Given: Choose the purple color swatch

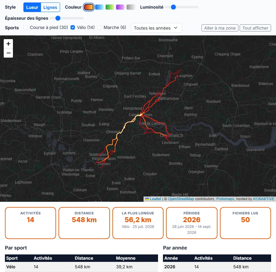Looking at the screenshot, I should [x=120, y=7].
